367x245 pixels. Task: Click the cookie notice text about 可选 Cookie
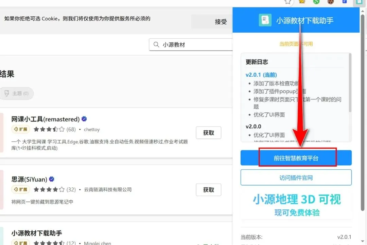[77, 18]
